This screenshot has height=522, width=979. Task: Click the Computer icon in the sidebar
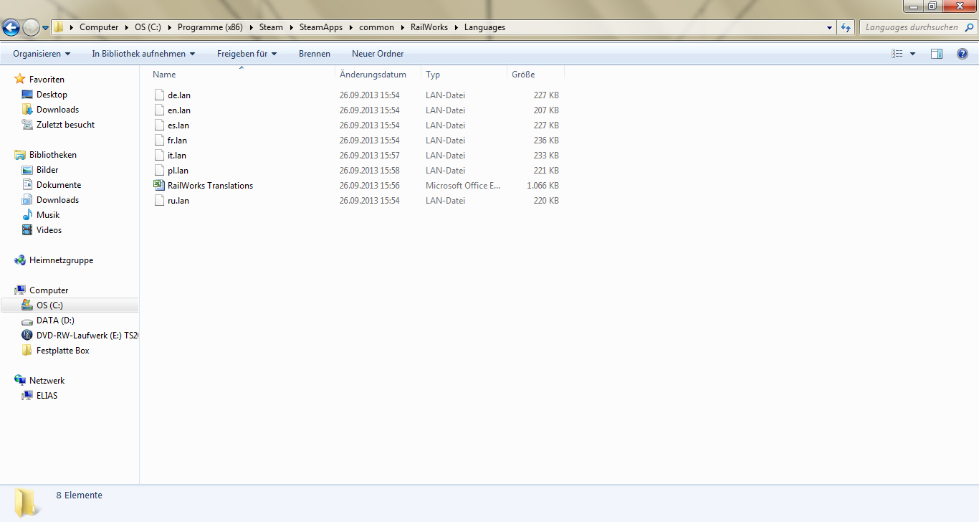pyautogui.click(x=20, y=290)
